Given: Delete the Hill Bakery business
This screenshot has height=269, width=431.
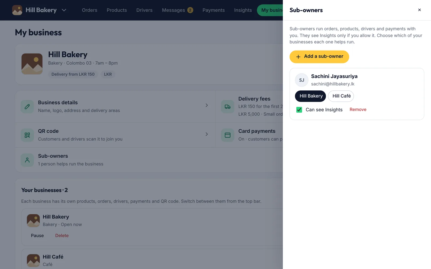Looking at the screenshot, I should pyautogui.click(x=62, y=236).
